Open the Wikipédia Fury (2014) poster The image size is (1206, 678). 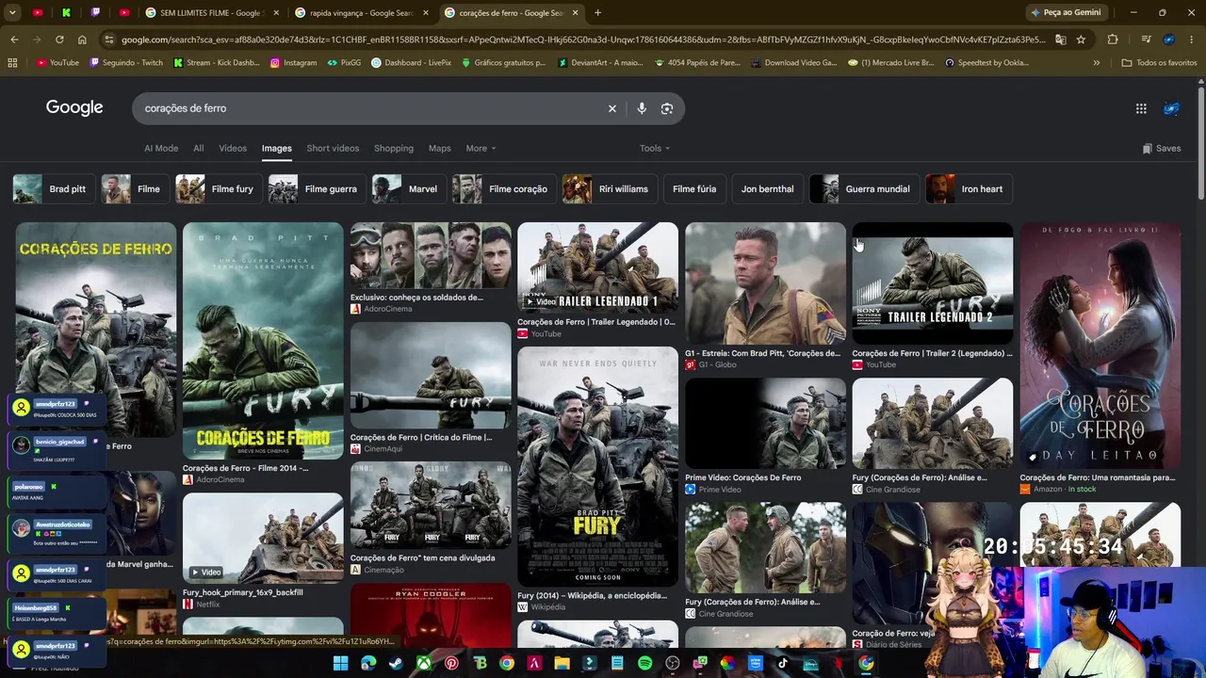click(597, 466)
